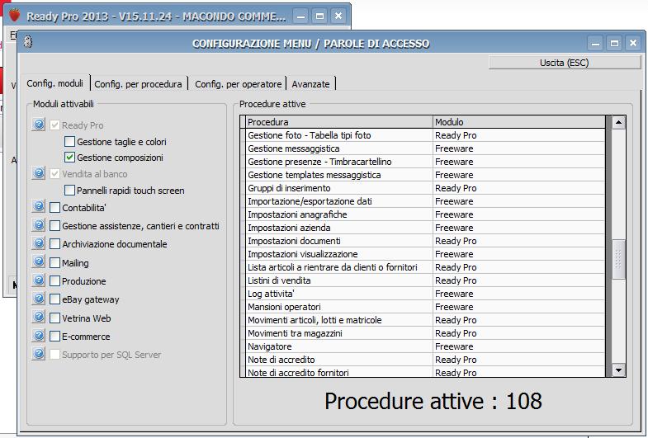The image size is (648, 438).
Task: Switch to Config. moduli tab
Action: 55,83
